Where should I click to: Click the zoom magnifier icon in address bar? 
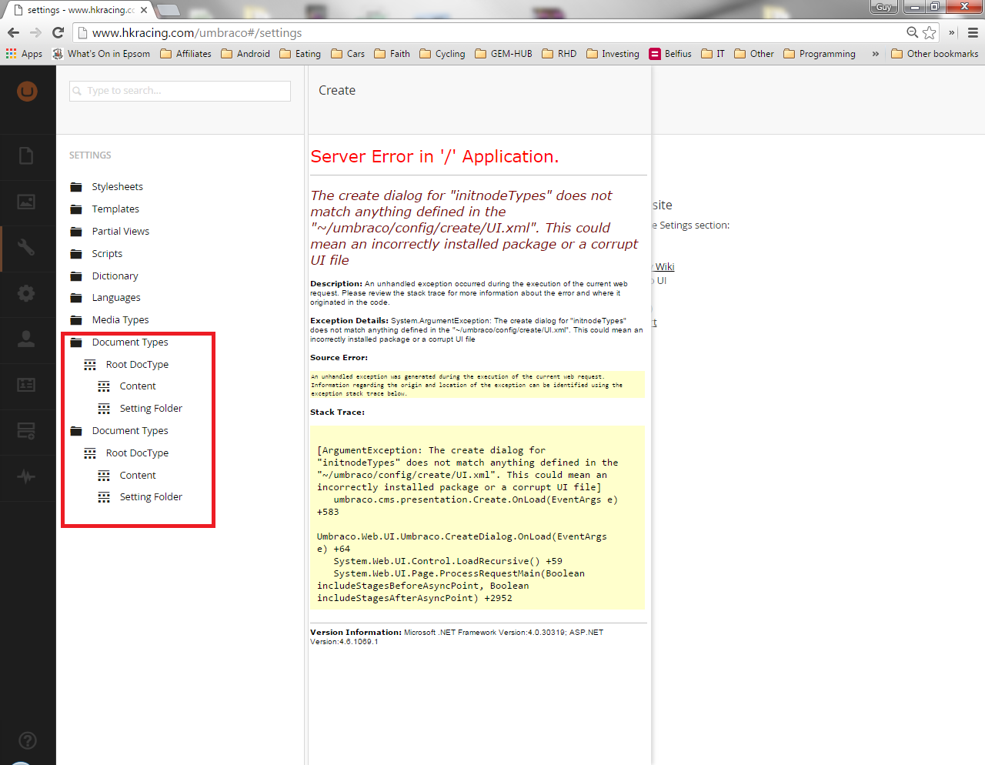912,32
